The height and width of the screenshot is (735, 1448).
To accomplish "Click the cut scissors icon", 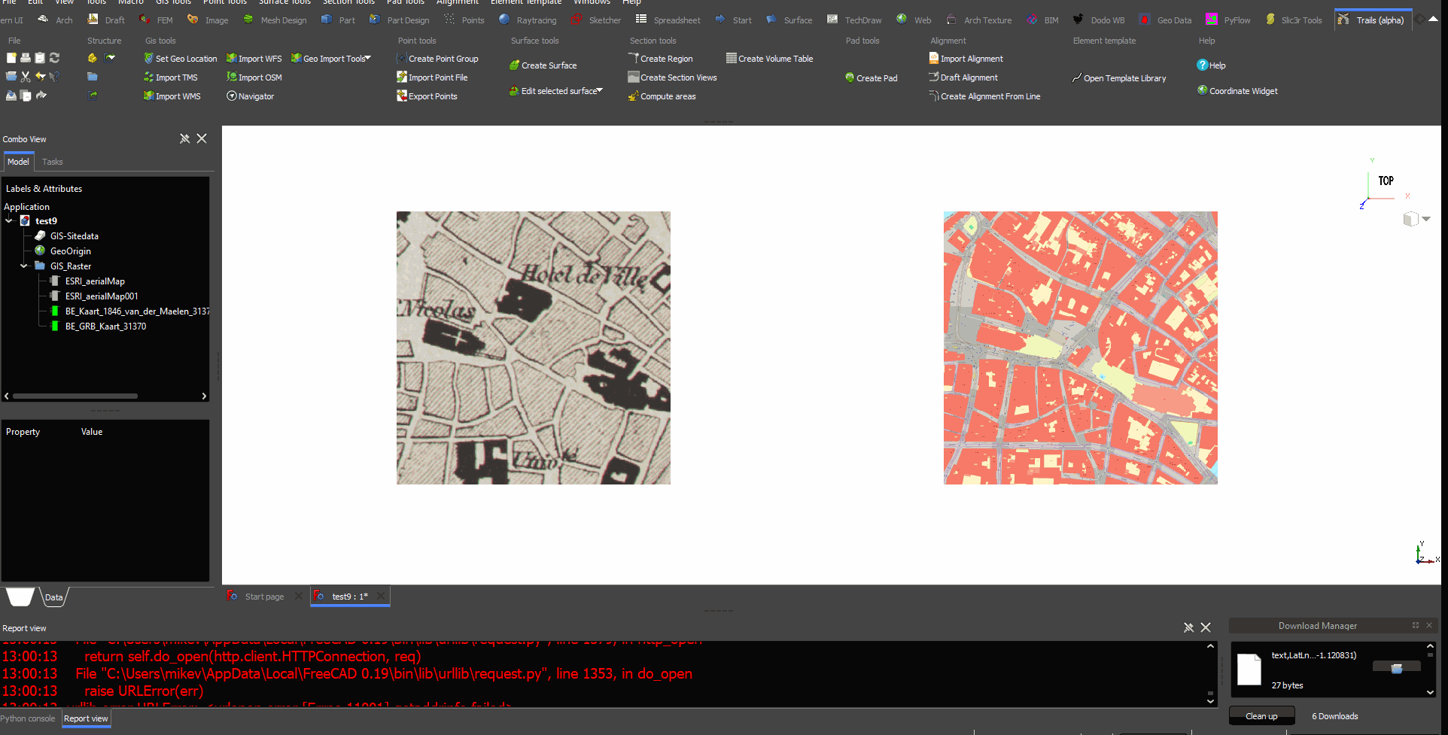I will (x=26, y=77).
